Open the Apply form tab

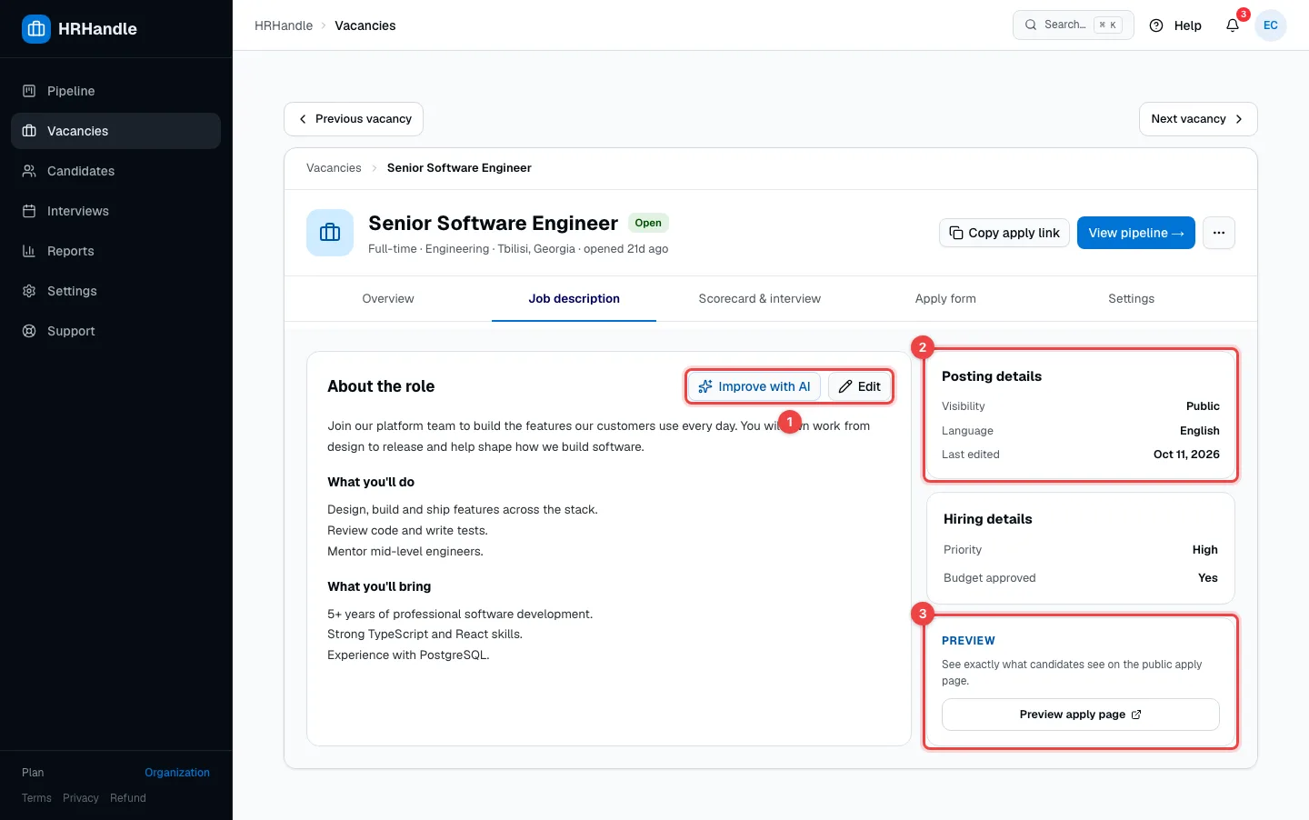click(945, 299)
